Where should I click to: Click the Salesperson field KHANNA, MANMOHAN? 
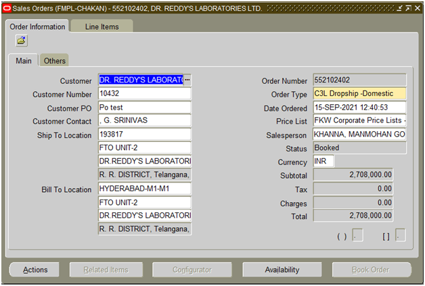pos(359,135)
